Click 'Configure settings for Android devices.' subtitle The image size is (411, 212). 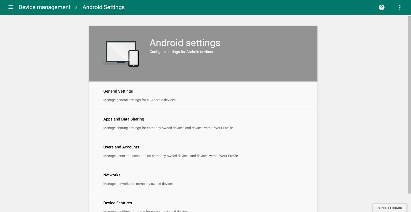(x=182, y=52)
